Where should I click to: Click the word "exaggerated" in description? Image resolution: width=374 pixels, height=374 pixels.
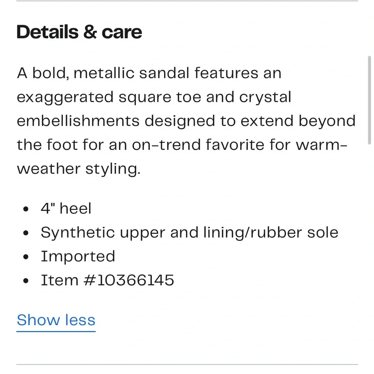(x=65, y=98)
